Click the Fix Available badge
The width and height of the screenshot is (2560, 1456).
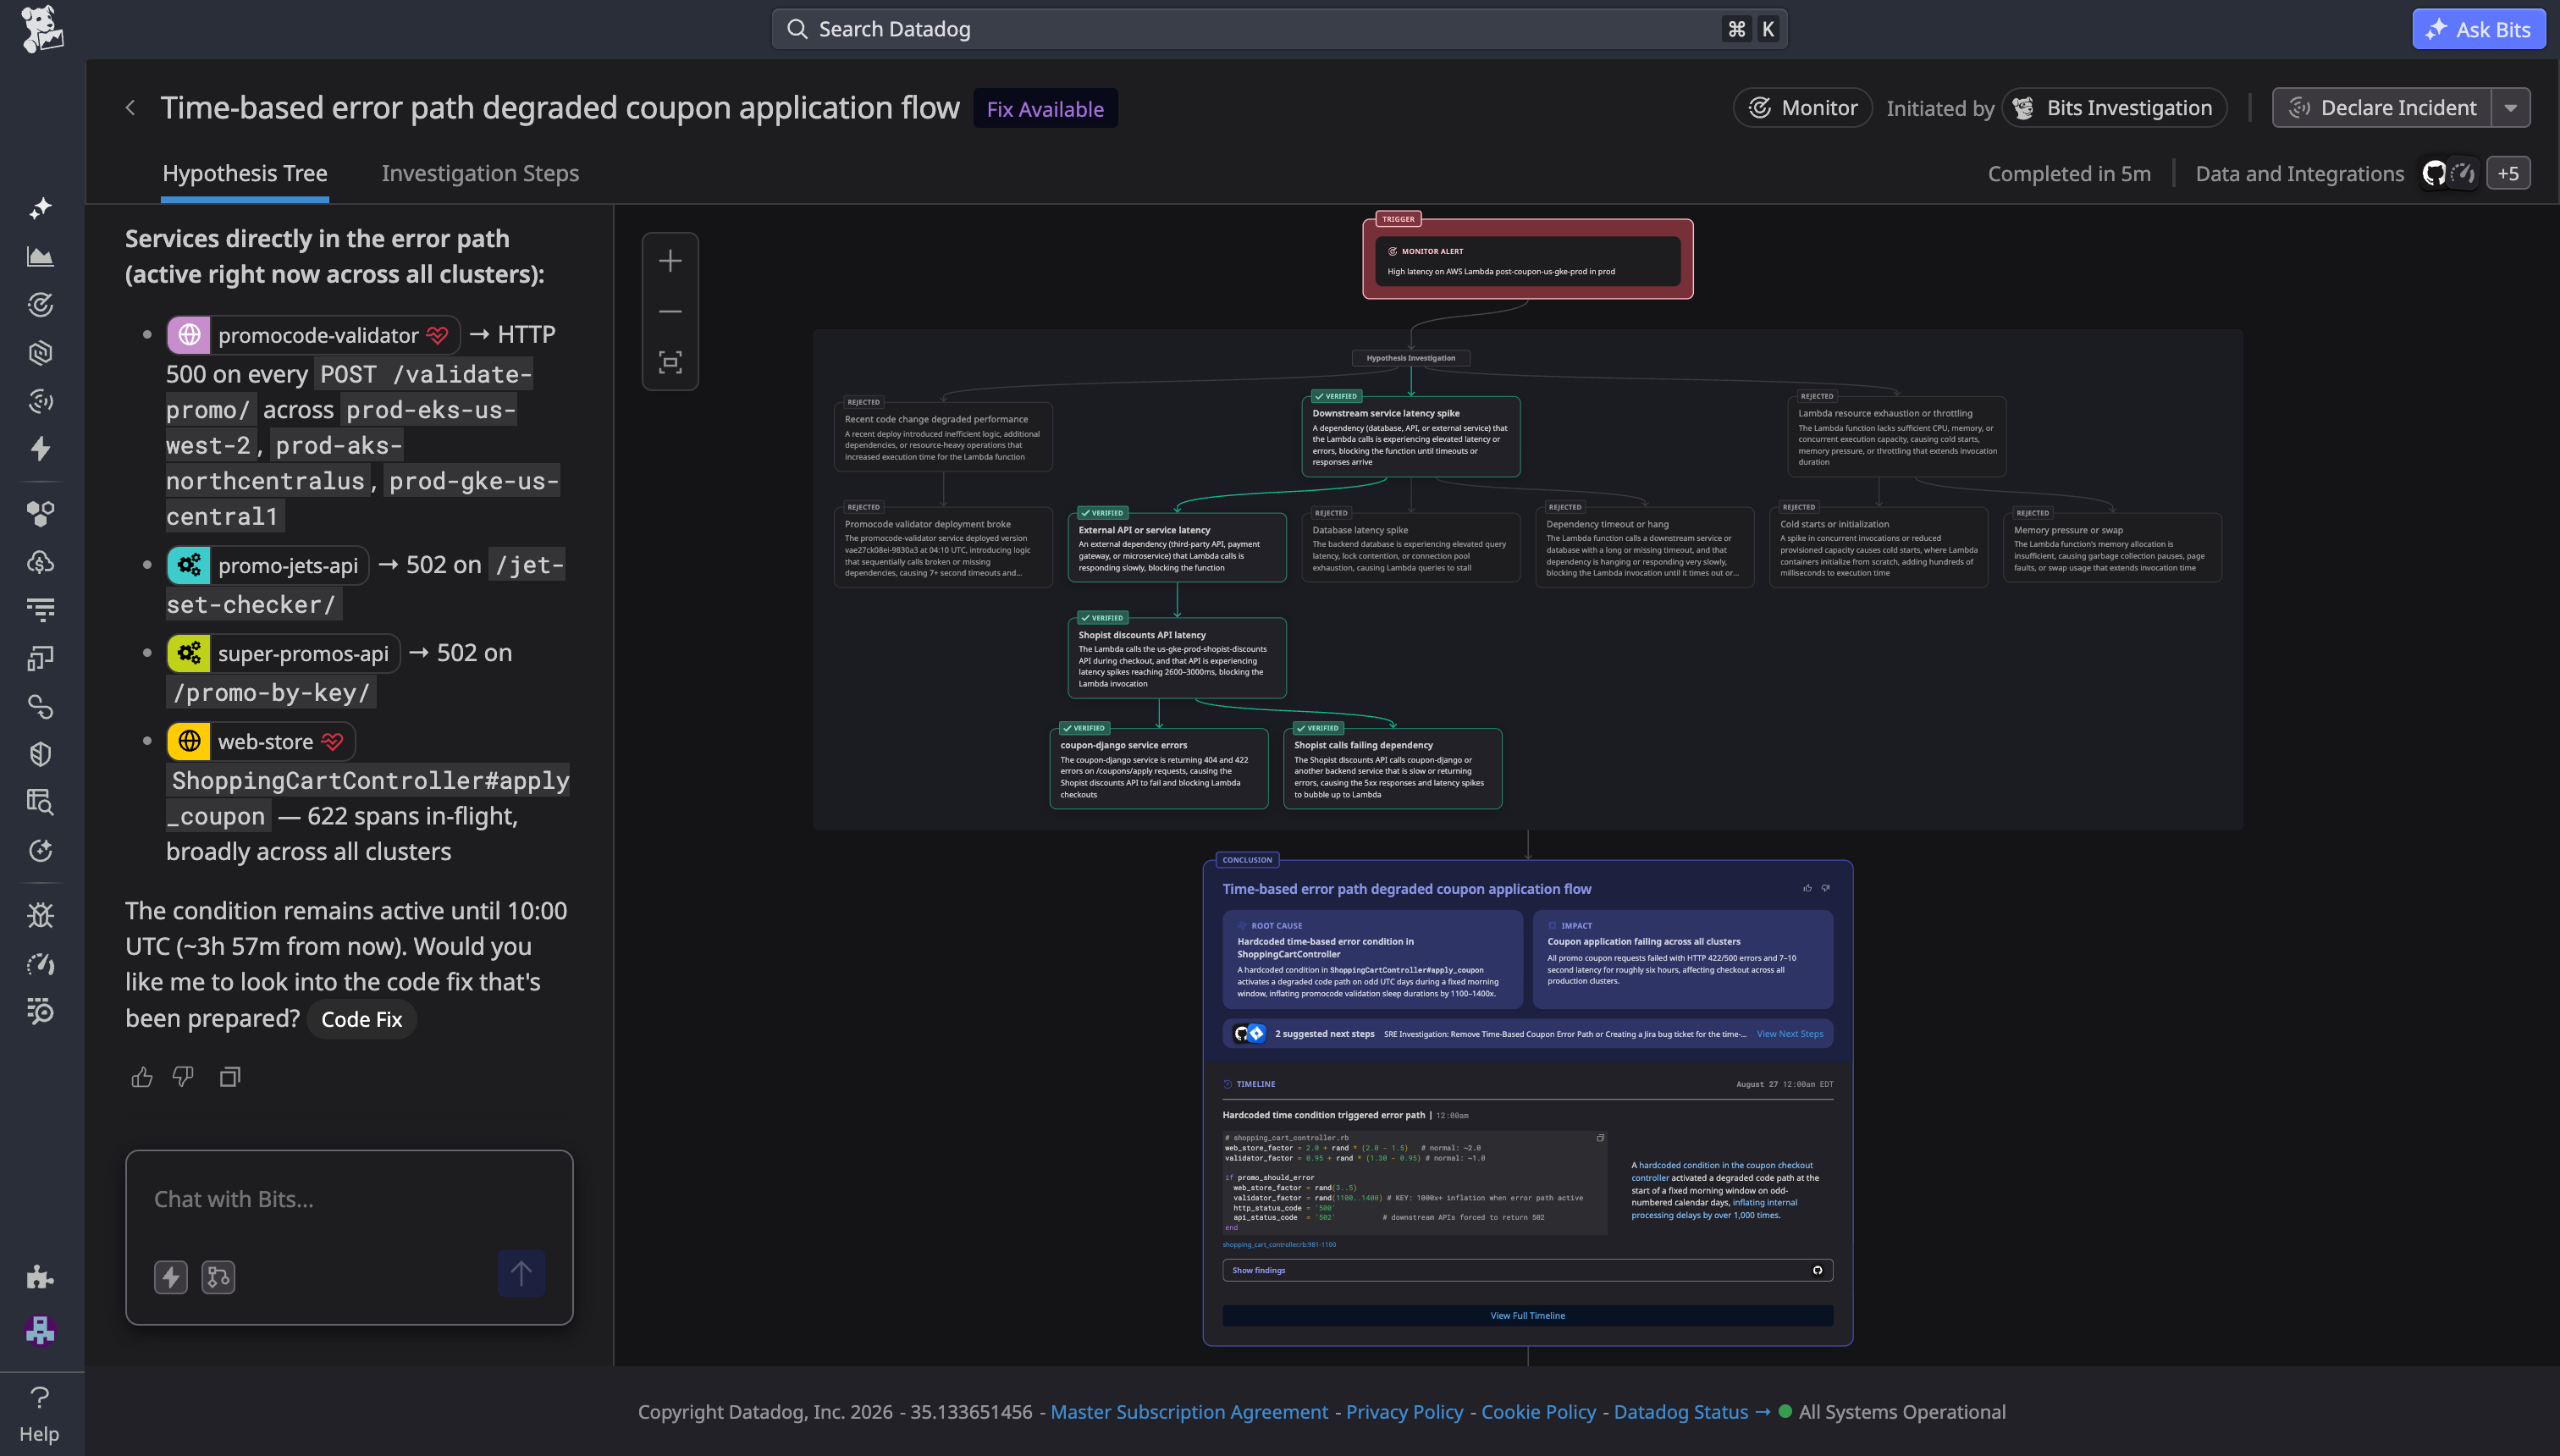(x=1045, y=108)
